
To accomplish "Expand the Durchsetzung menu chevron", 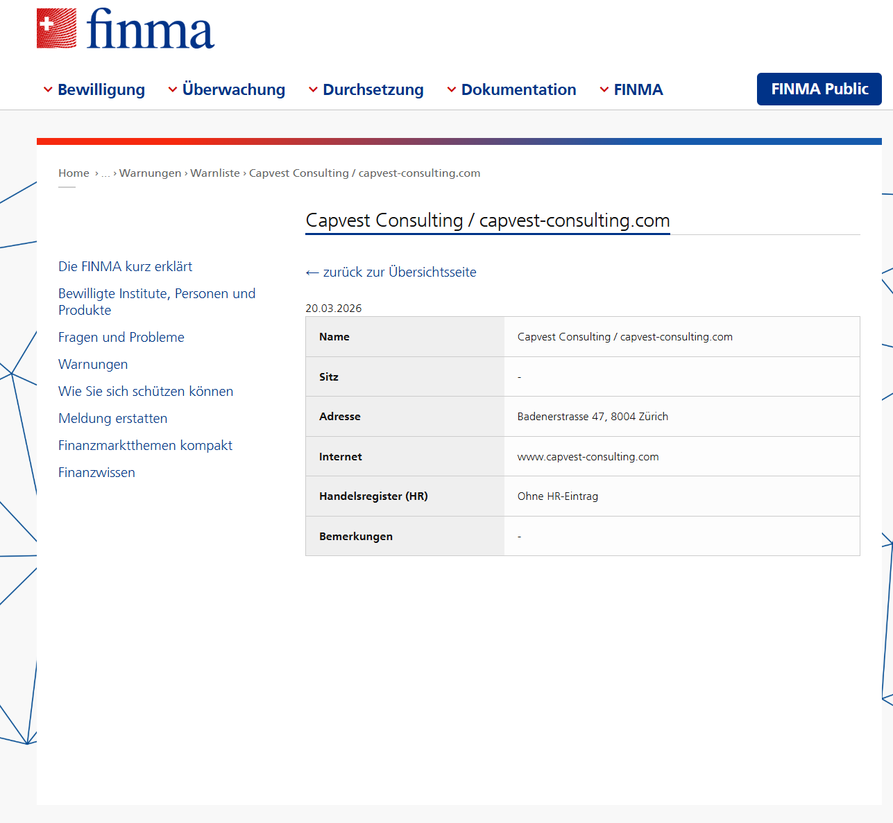I will click(314, 89).
